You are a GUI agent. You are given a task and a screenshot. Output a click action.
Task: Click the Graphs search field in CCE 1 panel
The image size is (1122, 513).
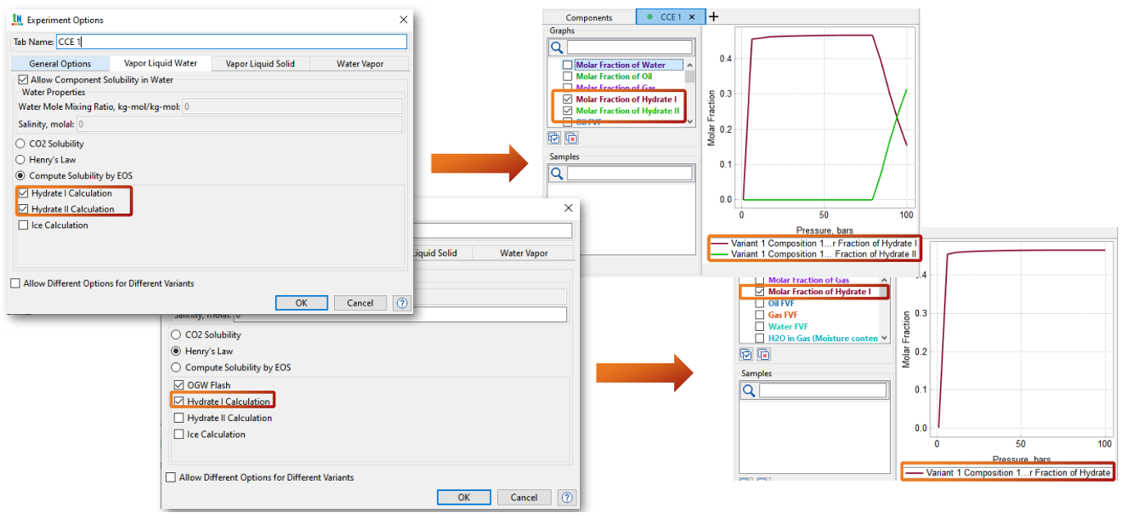pyautogui.click(x=630, y=48)
